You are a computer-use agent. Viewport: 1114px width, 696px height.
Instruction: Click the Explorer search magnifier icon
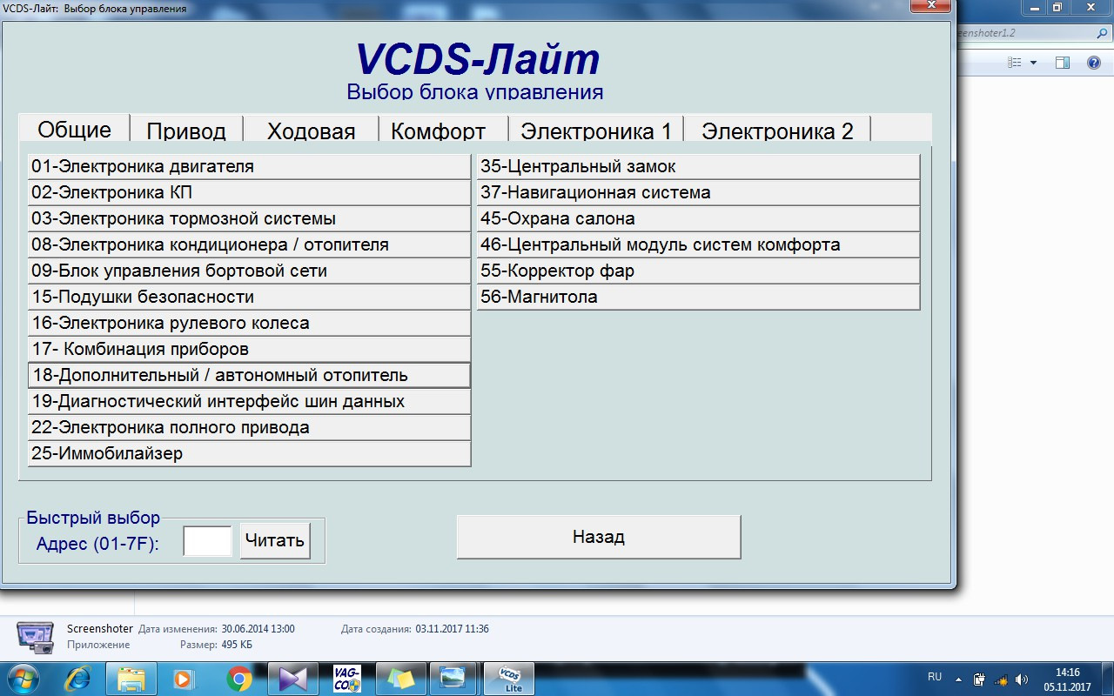point(1102,33)
